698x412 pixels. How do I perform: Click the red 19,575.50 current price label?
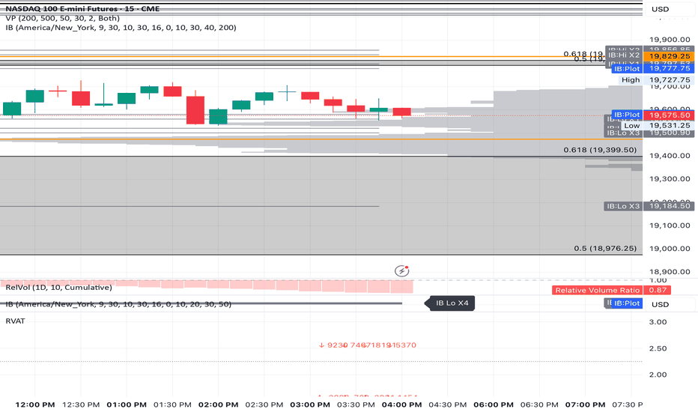pos(669,115)
